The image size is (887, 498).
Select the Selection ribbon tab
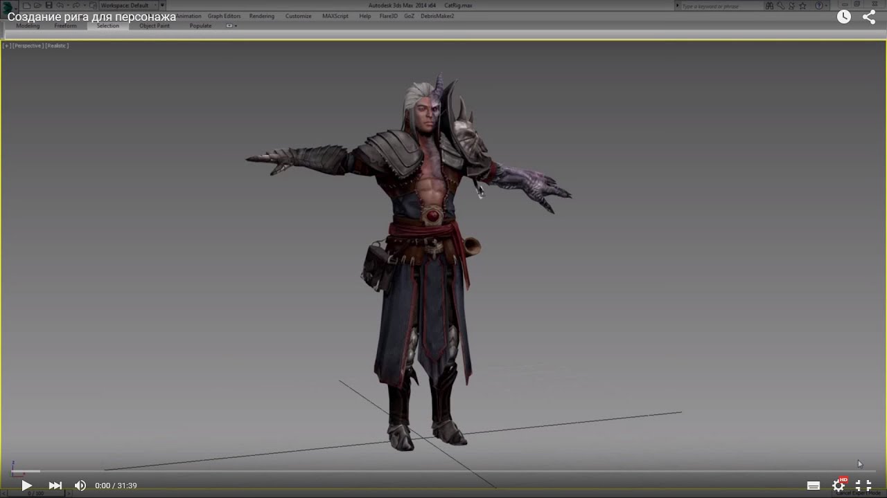coord(108,26)
